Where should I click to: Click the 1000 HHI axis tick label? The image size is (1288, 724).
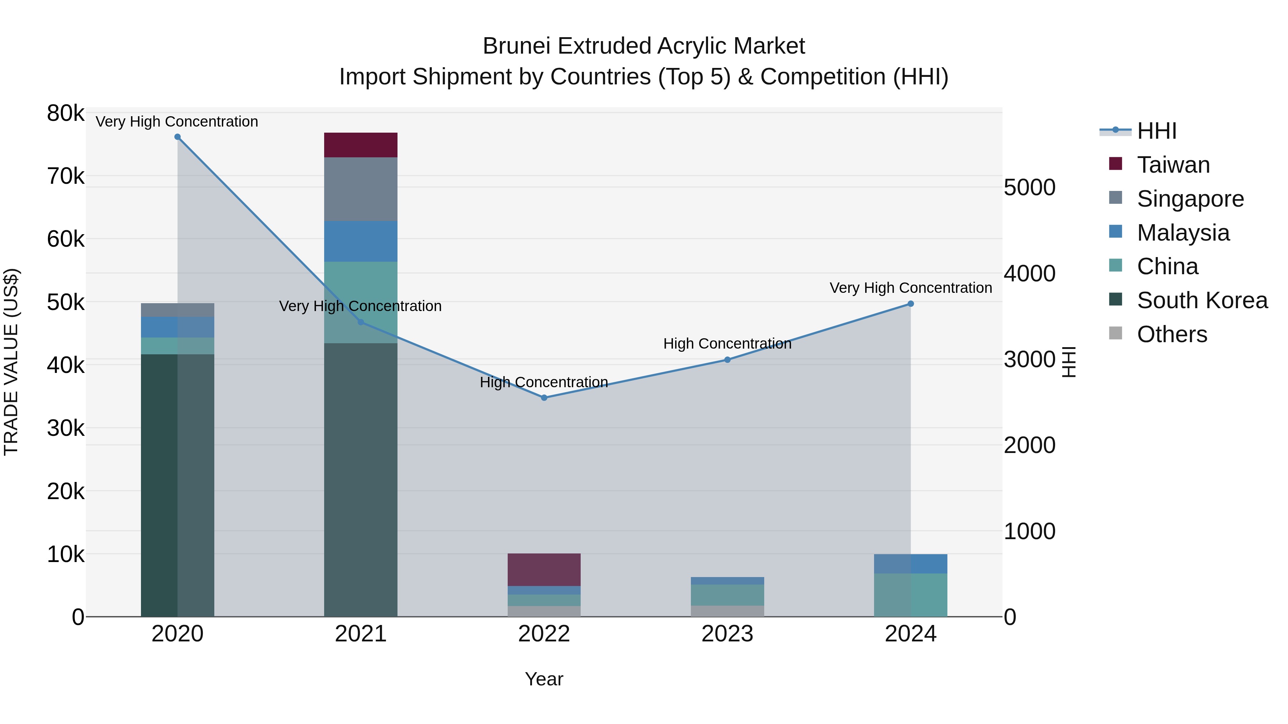pos(1030,532)
